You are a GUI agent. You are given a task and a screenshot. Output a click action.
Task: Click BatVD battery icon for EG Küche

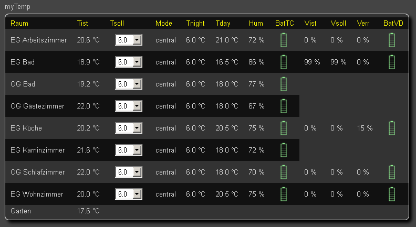click(392, 128)
